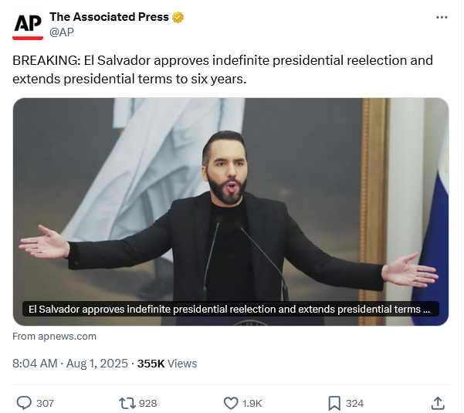
Task: Open the three-dot more options menu
Action: [x=442, y=17]
